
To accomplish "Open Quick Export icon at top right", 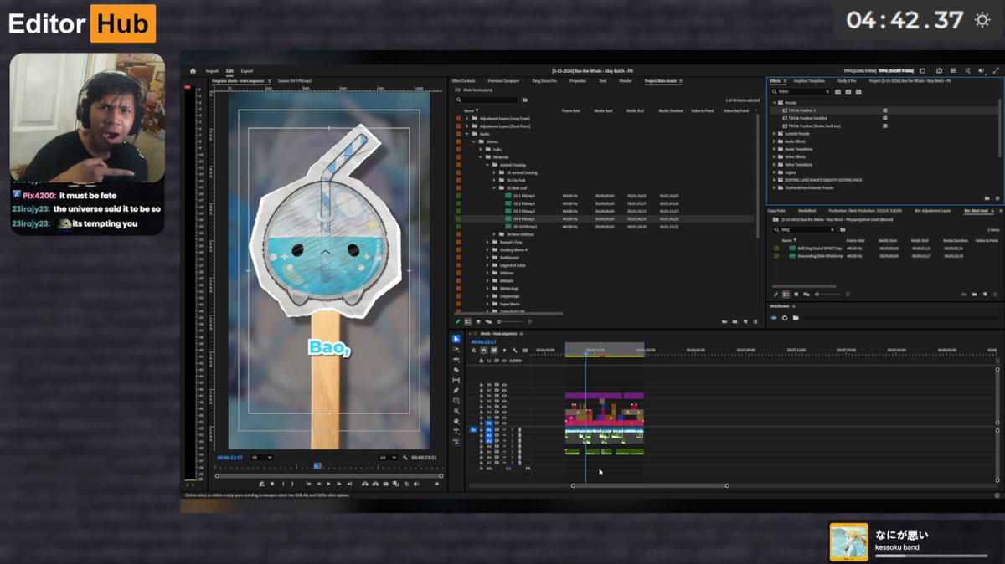I will [939, 70].
